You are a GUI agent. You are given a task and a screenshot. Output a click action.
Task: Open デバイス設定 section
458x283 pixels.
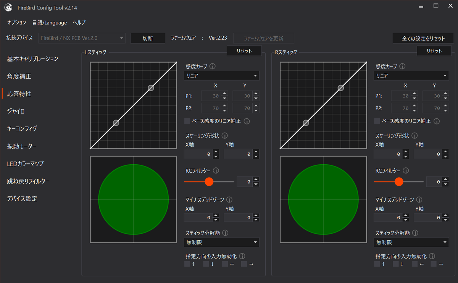(22, 199)
